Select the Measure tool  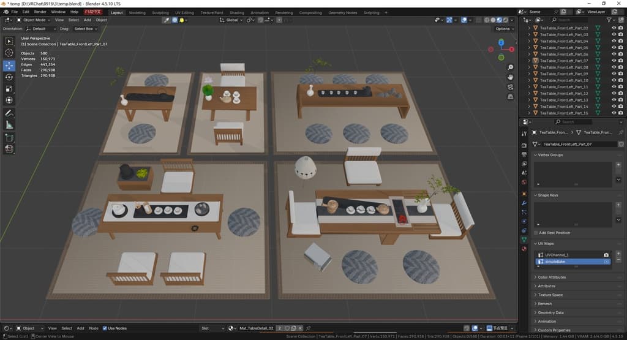click(9, 125)
